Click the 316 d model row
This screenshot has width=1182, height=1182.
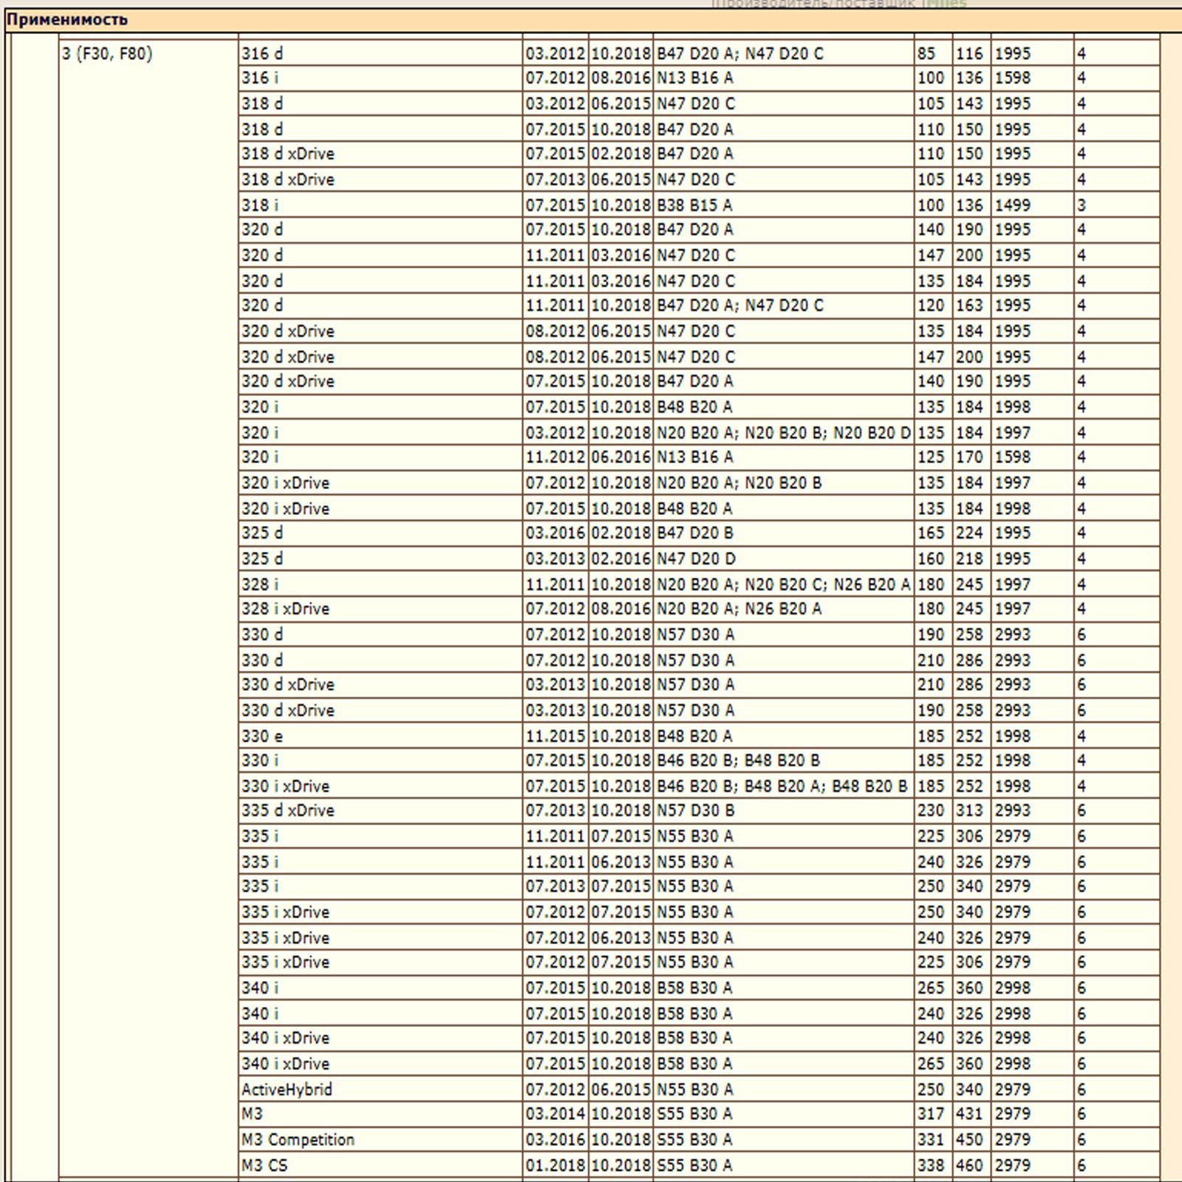(262, 54)
